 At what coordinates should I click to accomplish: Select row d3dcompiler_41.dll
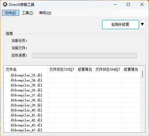[x=72, y=115]
